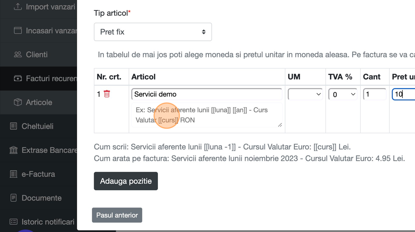Viewport: 415px width, 232px height.
Task: Click the Facturi recurente sidebar icon
Action: click(18, 79)
